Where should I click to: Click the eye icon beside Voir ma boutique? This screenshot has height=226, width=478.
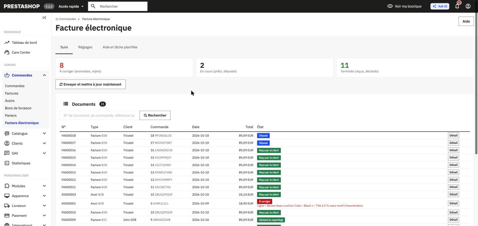pos(390,6)
